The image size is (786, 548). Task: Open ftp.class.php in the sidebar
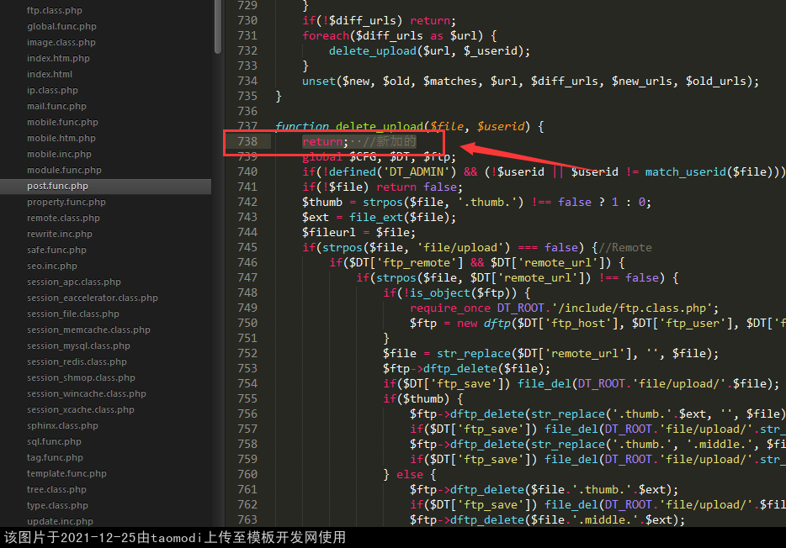pos(54,11)
